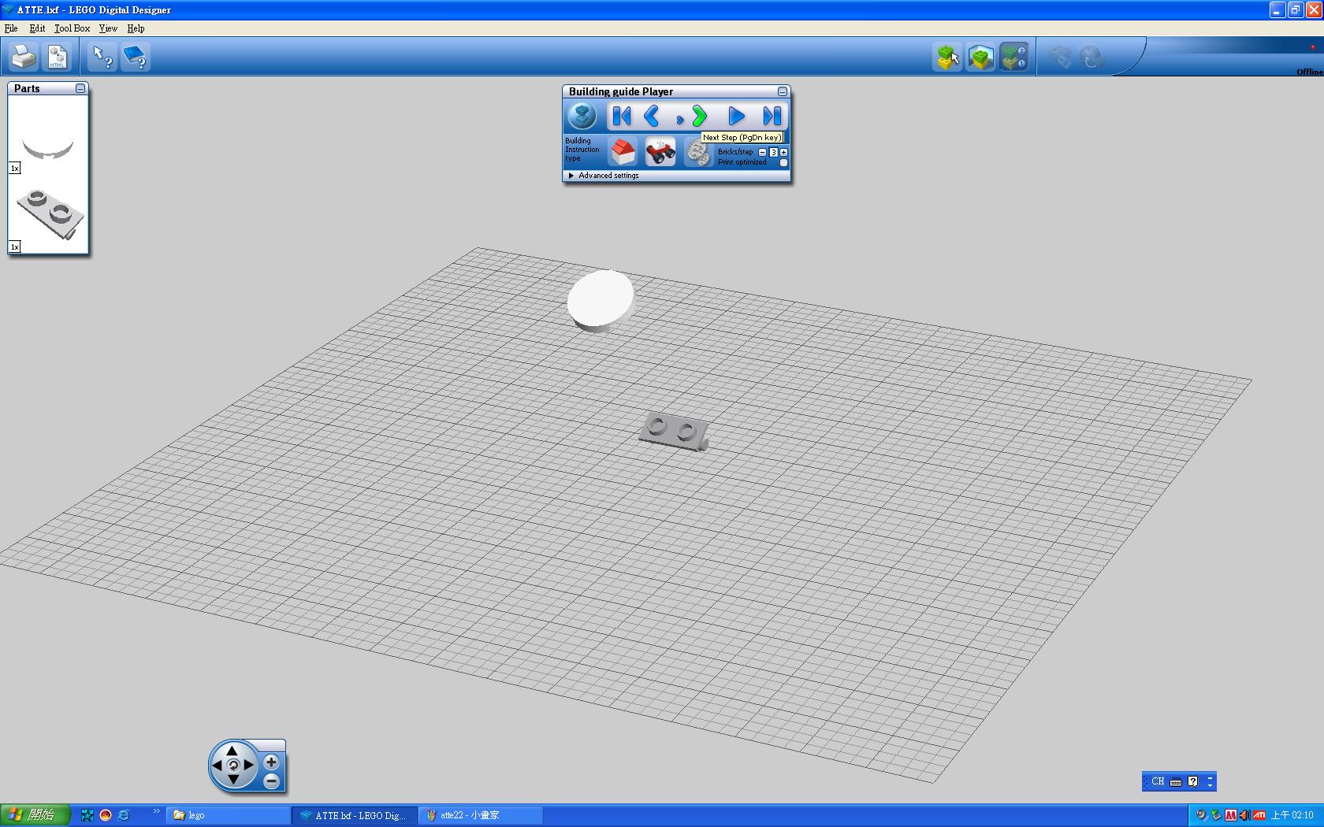Open the View menu

pos(108,28)
